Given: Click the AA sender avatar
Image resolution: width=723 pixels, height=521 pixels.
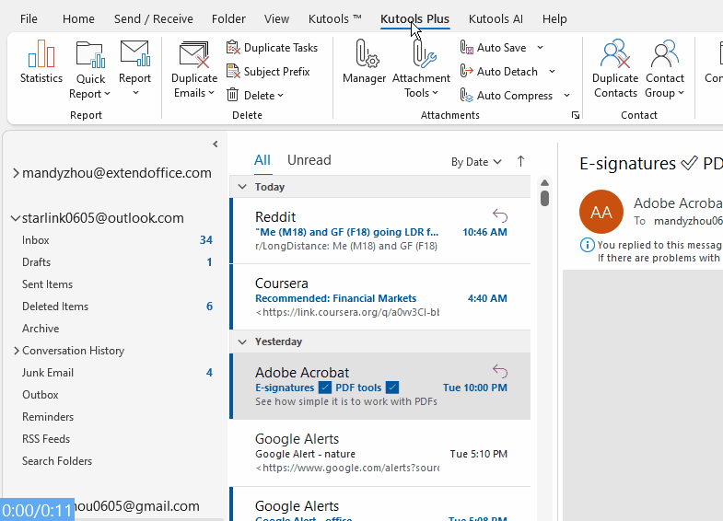Looking at the screenshot, I should 601,212.
